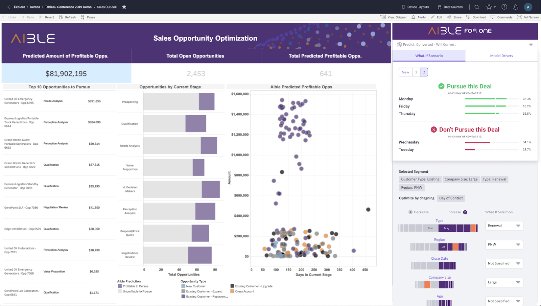Click the search magnifier icon
This screenshot has height=306, width=541.
[477, 7]
